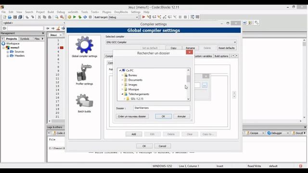Click the Abort build icon
Image resolution: width=308 pixels, height=173 pixels.
tap(90, 17)
